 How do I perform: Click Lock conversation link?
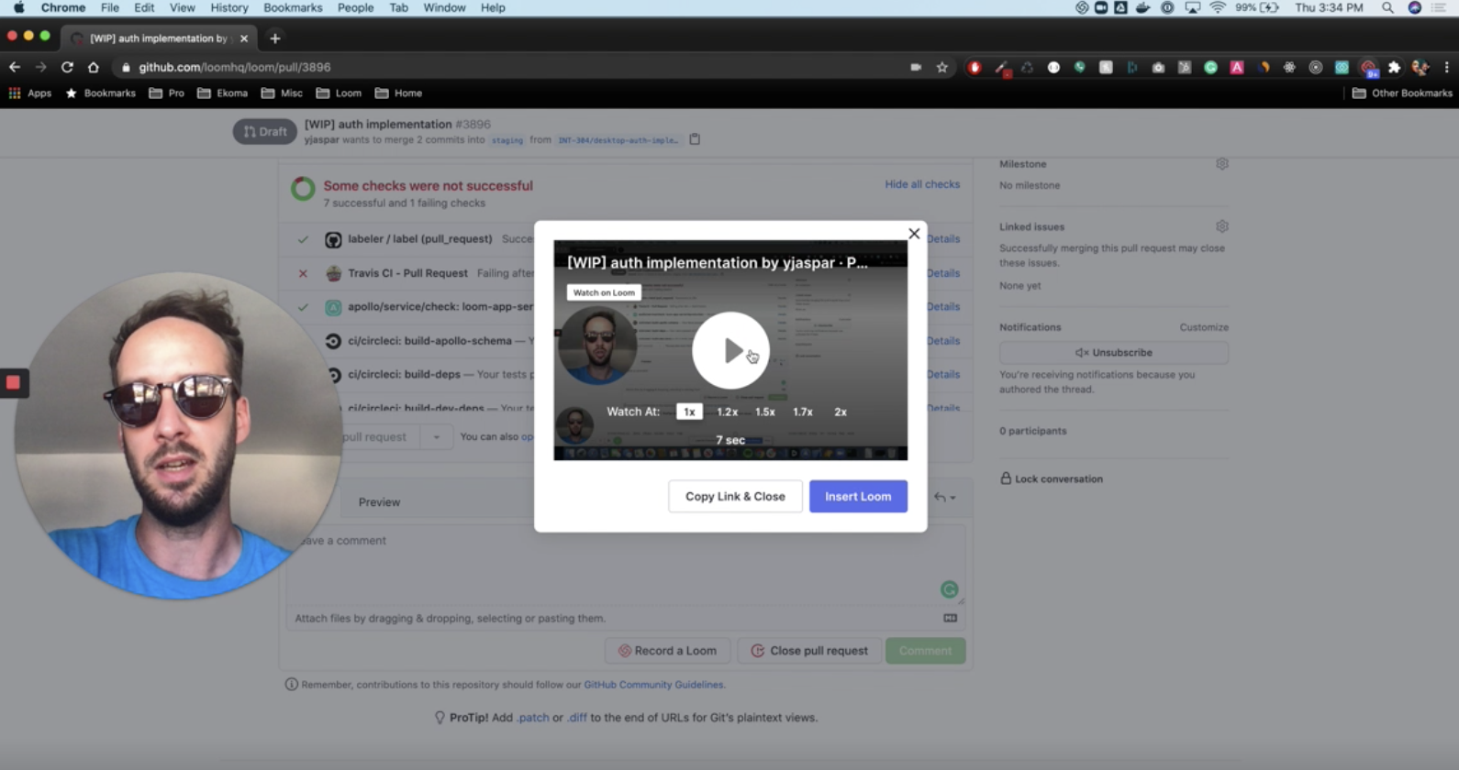tap(1052, 478)
